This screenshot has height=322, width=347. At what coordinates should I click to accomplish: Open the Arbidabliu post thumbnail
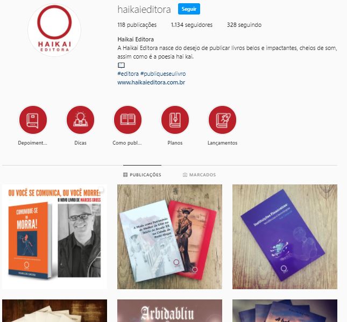169,311
